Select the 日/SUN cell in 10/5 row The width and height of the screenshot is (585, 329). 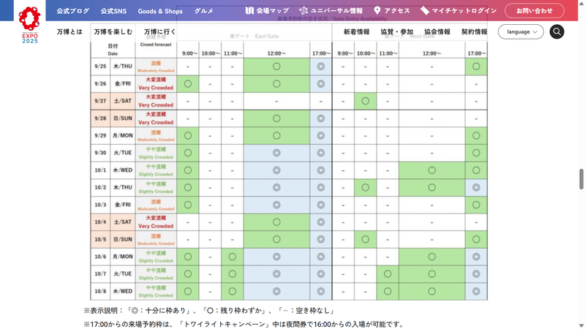123,240
